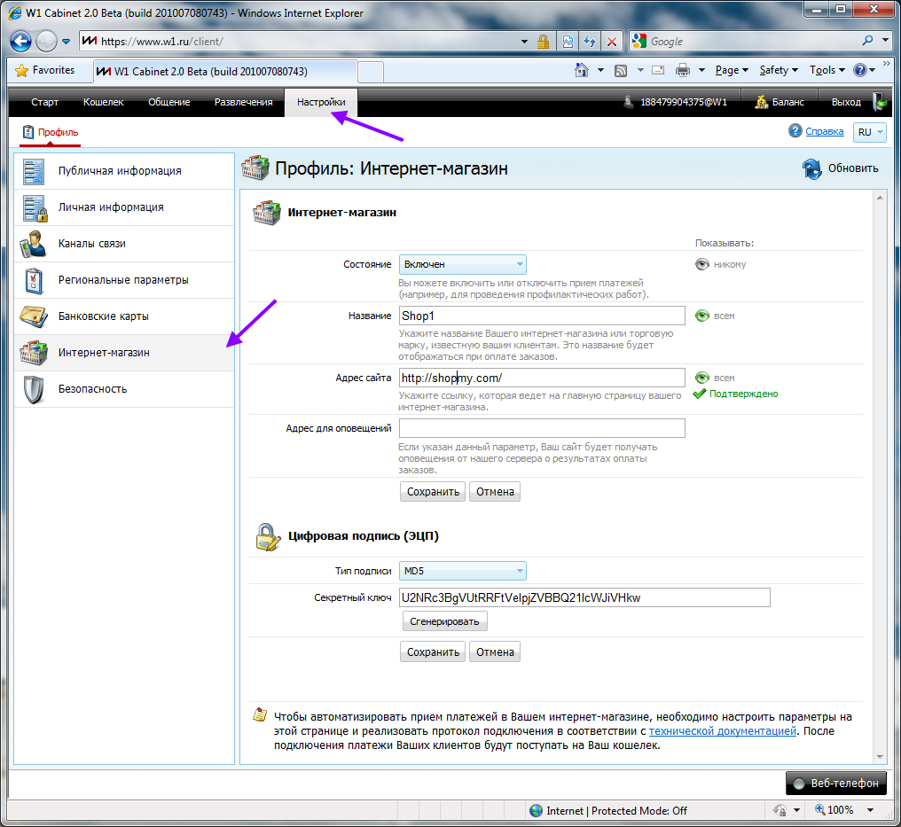Select the W1 Cabinet 2.0 Beta browser tab

226,71
